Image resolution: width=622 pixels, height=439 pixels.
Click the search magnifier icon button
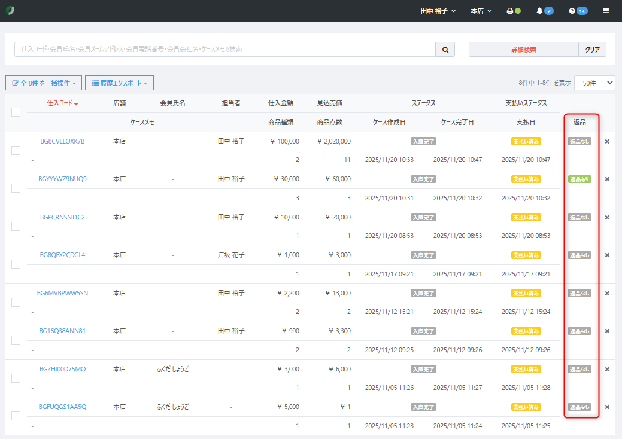[445, 50]
